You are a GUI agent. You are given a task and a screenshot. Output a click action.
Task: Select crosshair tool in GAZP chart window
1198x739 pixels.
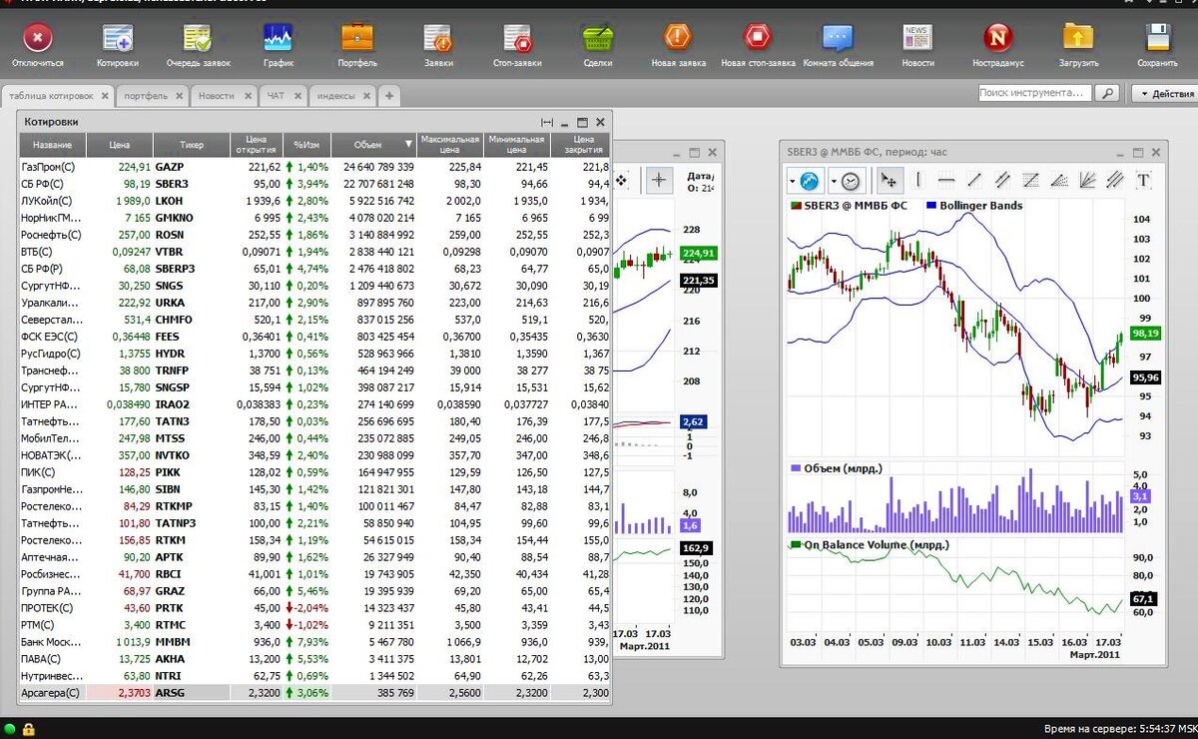659,180
